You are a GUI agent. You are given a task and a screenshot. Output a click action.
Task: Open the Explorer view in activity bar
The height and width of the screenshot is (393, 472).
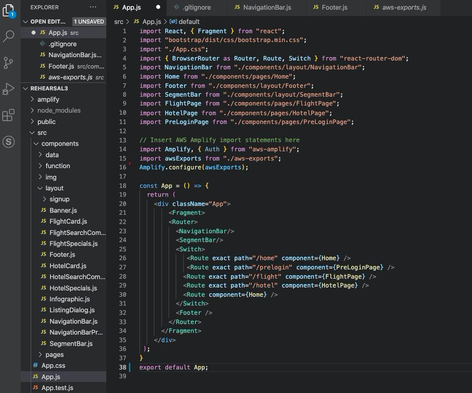9,10
